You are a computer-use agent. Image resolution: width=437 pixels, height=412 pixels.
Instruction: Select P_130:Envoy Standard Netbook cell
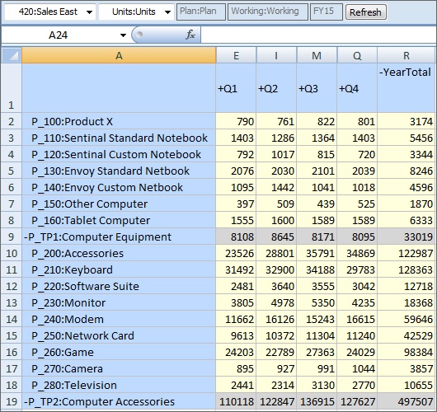click(x=119, y=171)
